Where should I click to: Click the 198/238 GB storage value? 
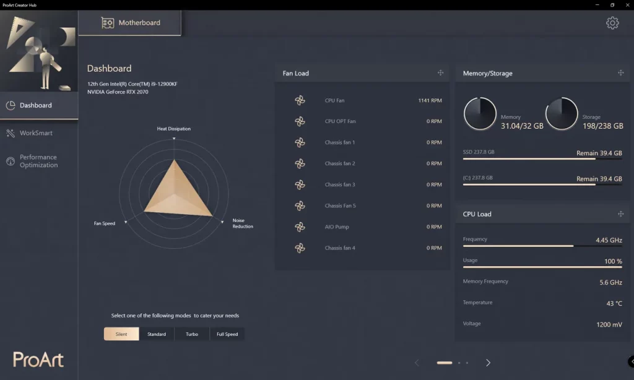(603, 126)
